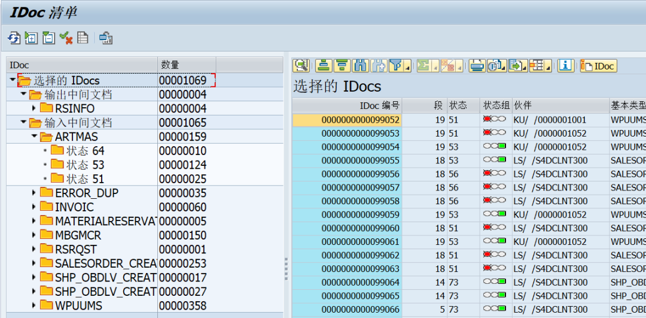
Task: Click the IDoc display button
Action: (599, 65)
